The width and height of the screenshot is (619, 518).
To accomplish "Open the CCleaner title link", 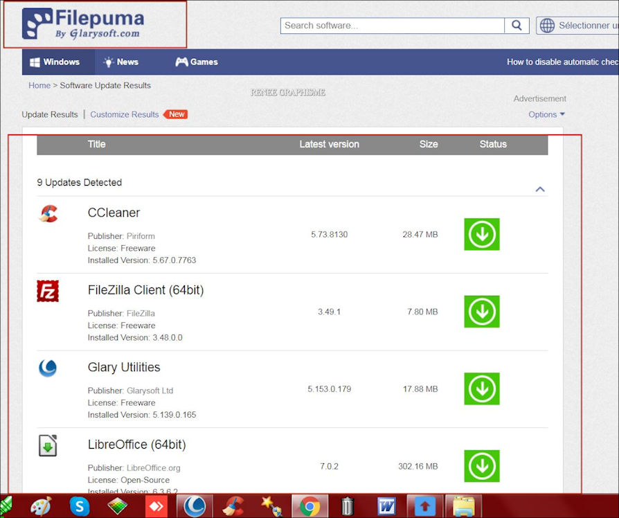I will [x=114, y=213].
